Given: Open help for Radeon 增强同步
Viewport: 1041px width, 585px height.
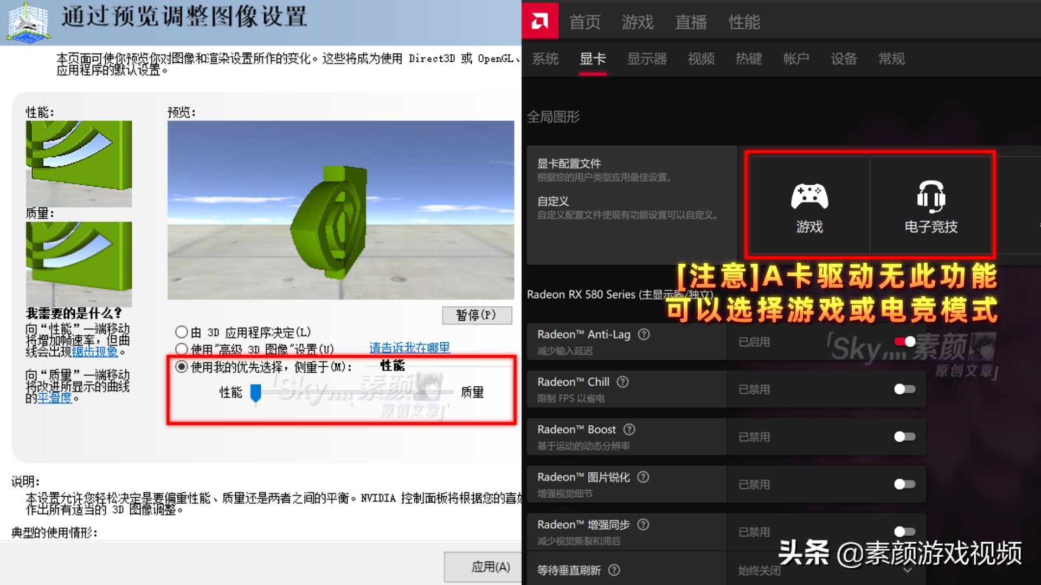Looking at the screenshot, I should 643,524.
